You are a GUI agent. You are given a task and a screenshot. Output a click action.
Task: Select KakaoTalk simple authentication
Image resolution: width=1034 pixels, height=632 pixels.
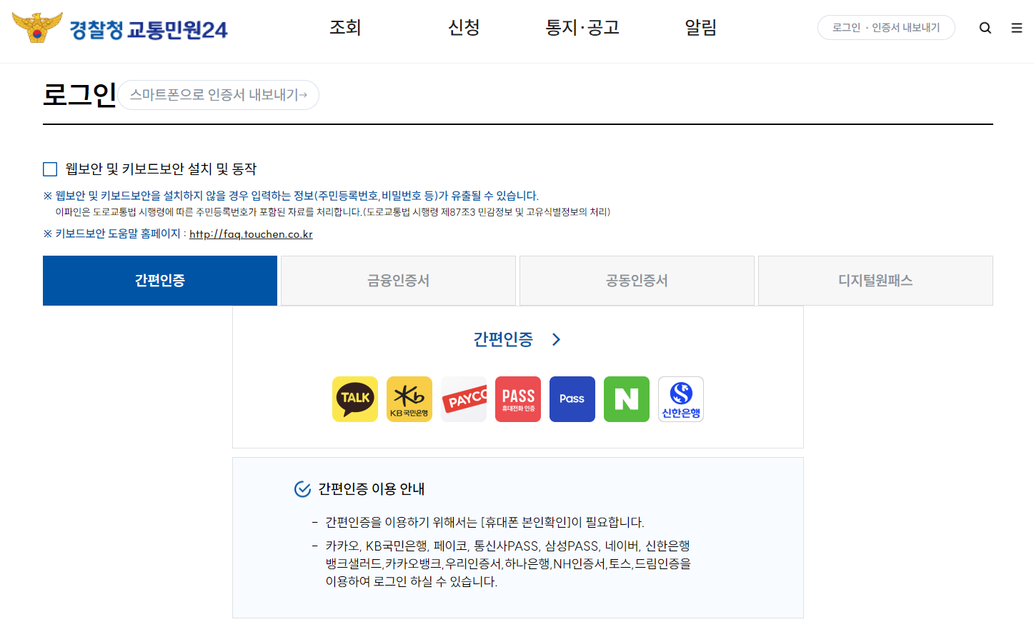[x=355, y=398]
